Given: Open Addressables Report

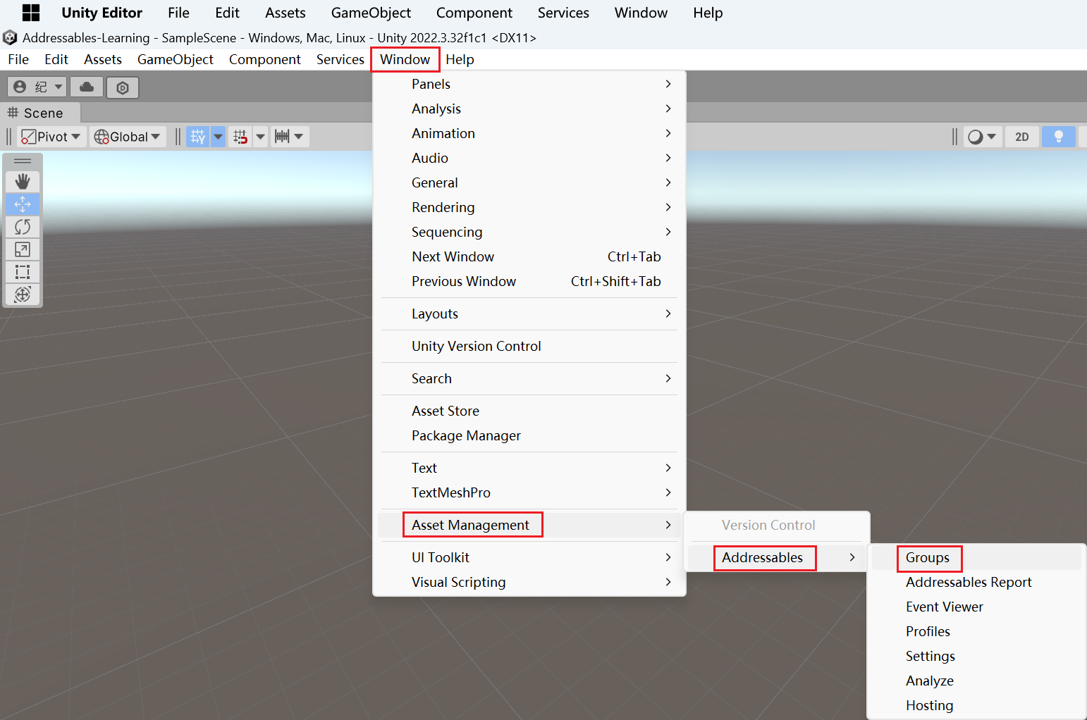Looking at the screenshot, I should click(x=976, y=582).
